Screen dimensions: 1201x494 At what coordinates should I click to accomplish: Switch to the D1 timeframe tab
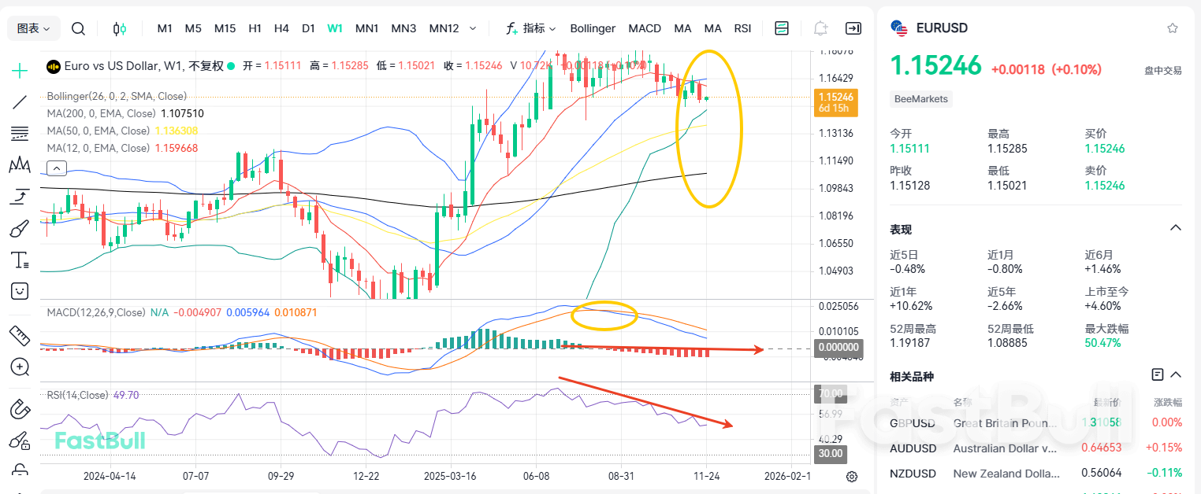point(308,28)
